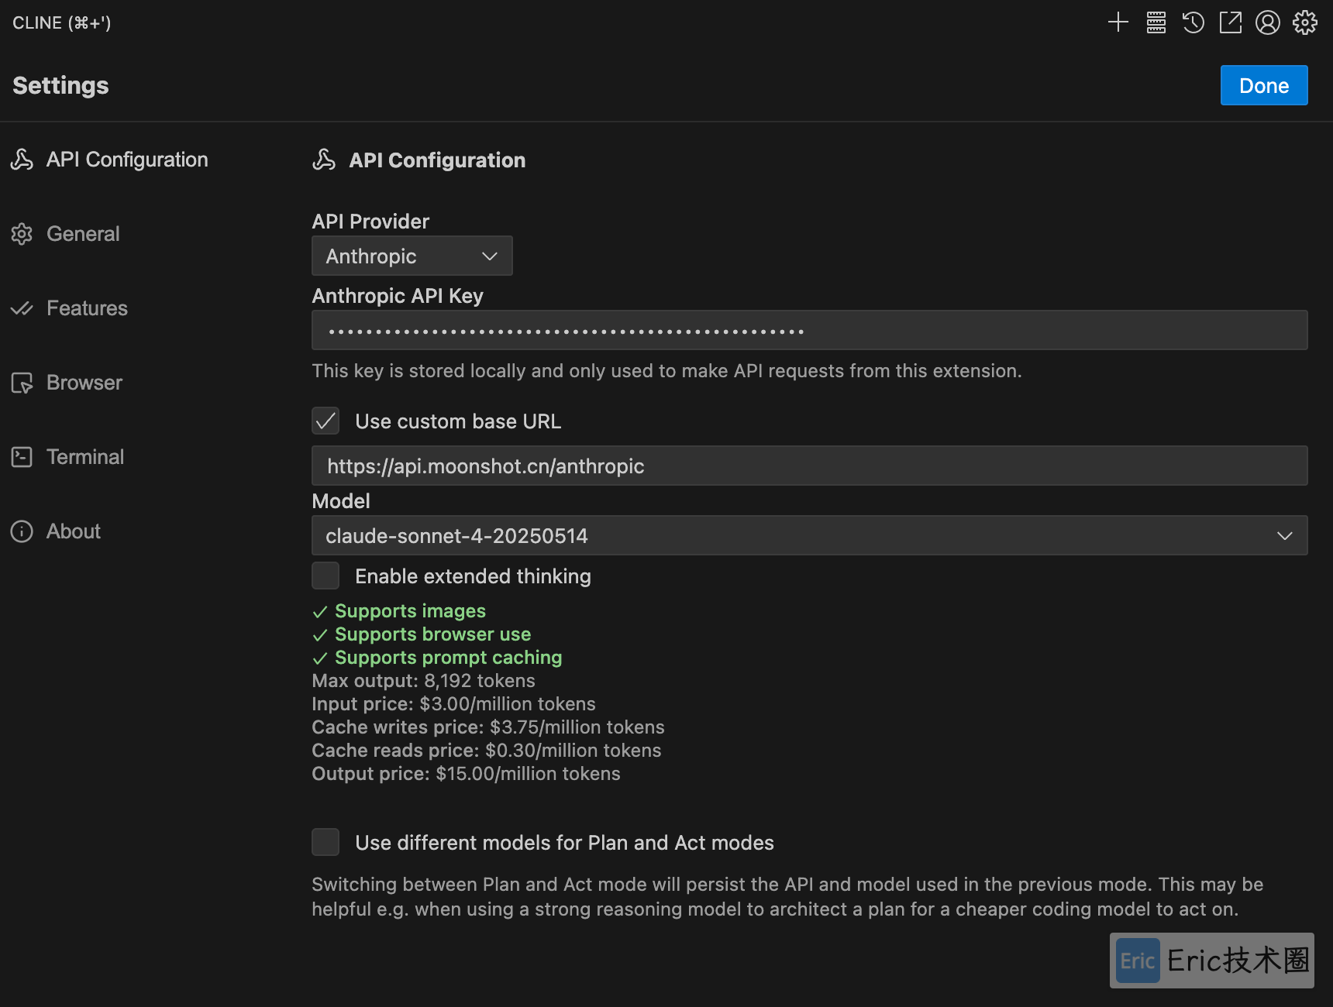Enable different models for Plan and Act

(325, 842)
